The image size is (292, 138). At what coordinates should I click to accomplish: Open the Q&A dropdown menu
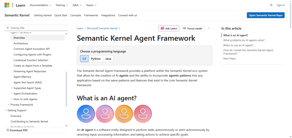coord(77,5)
